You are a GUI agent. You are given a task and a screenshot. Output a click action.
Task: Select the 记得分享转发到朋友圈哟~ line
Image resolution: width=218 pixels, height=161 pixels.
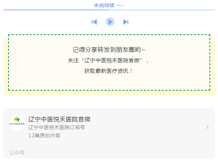[x=109, y=50]
